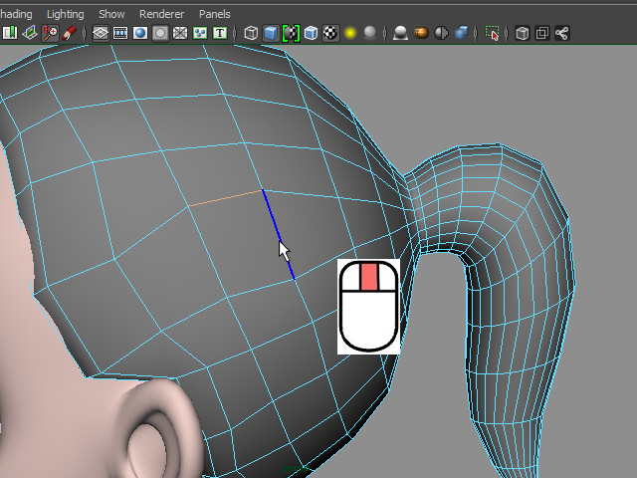
Task: Toggle the X-ray cube icon
Action: click(x=523, y=33)
